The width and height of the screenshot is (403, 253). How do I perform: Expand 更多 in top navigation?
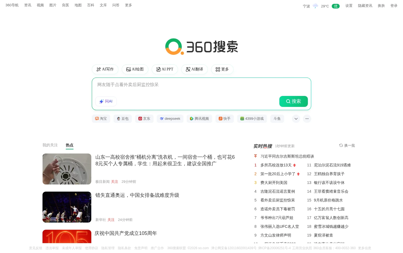[129, 5]
